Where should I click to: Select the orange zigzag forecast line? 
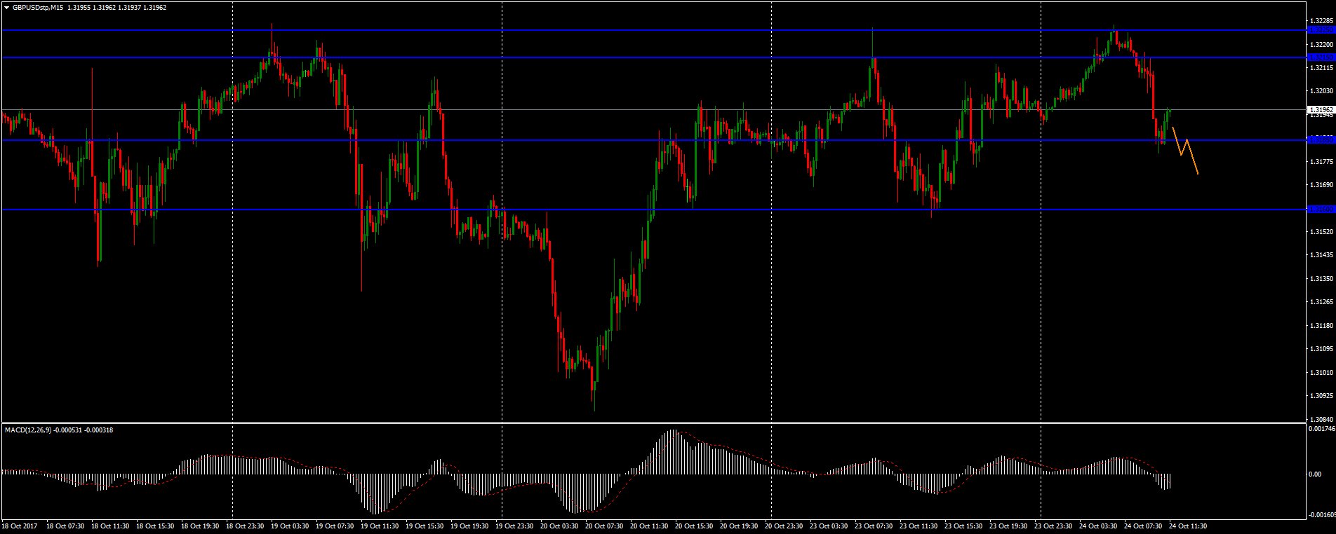(1186, 147)
